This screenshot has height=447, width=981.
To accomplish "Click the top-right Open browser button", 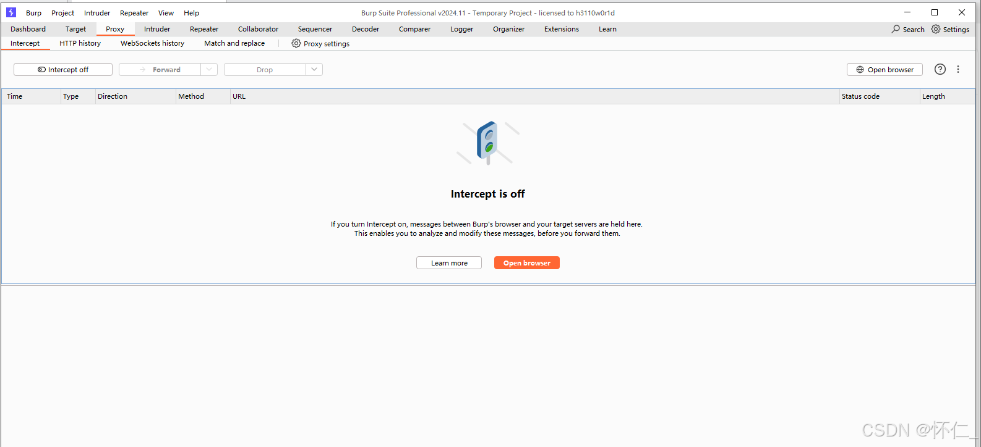I will 885,70.
